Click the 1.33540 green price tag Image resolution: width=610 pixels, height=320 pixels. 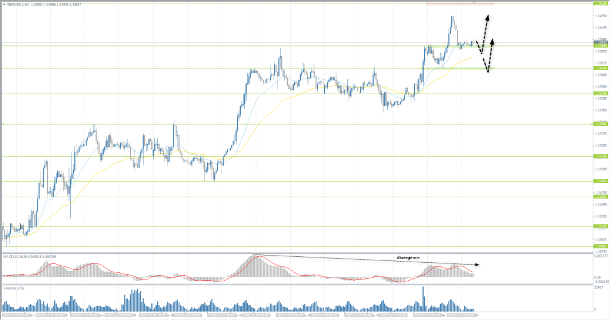tap(600, 69)
